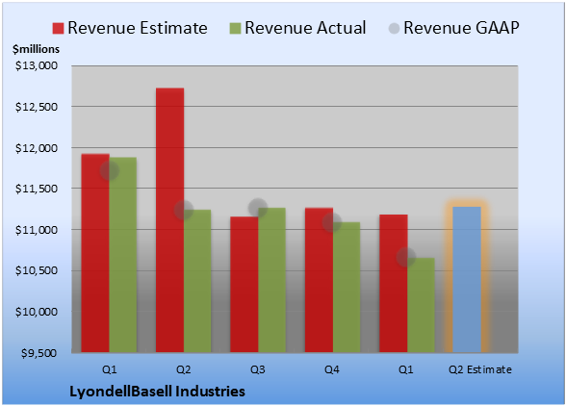Select the green Q4 actual revenue bar

[x=347, y=288]
